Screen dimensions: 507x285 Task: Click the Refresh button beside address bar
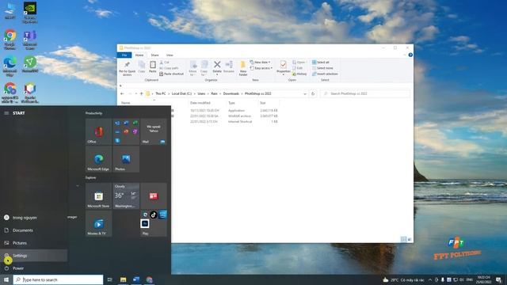(x=313, y=93)
